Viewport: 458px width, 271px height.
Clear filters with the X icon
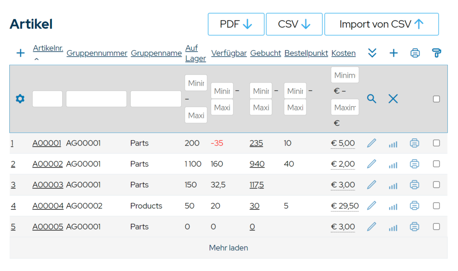[393, 99]
